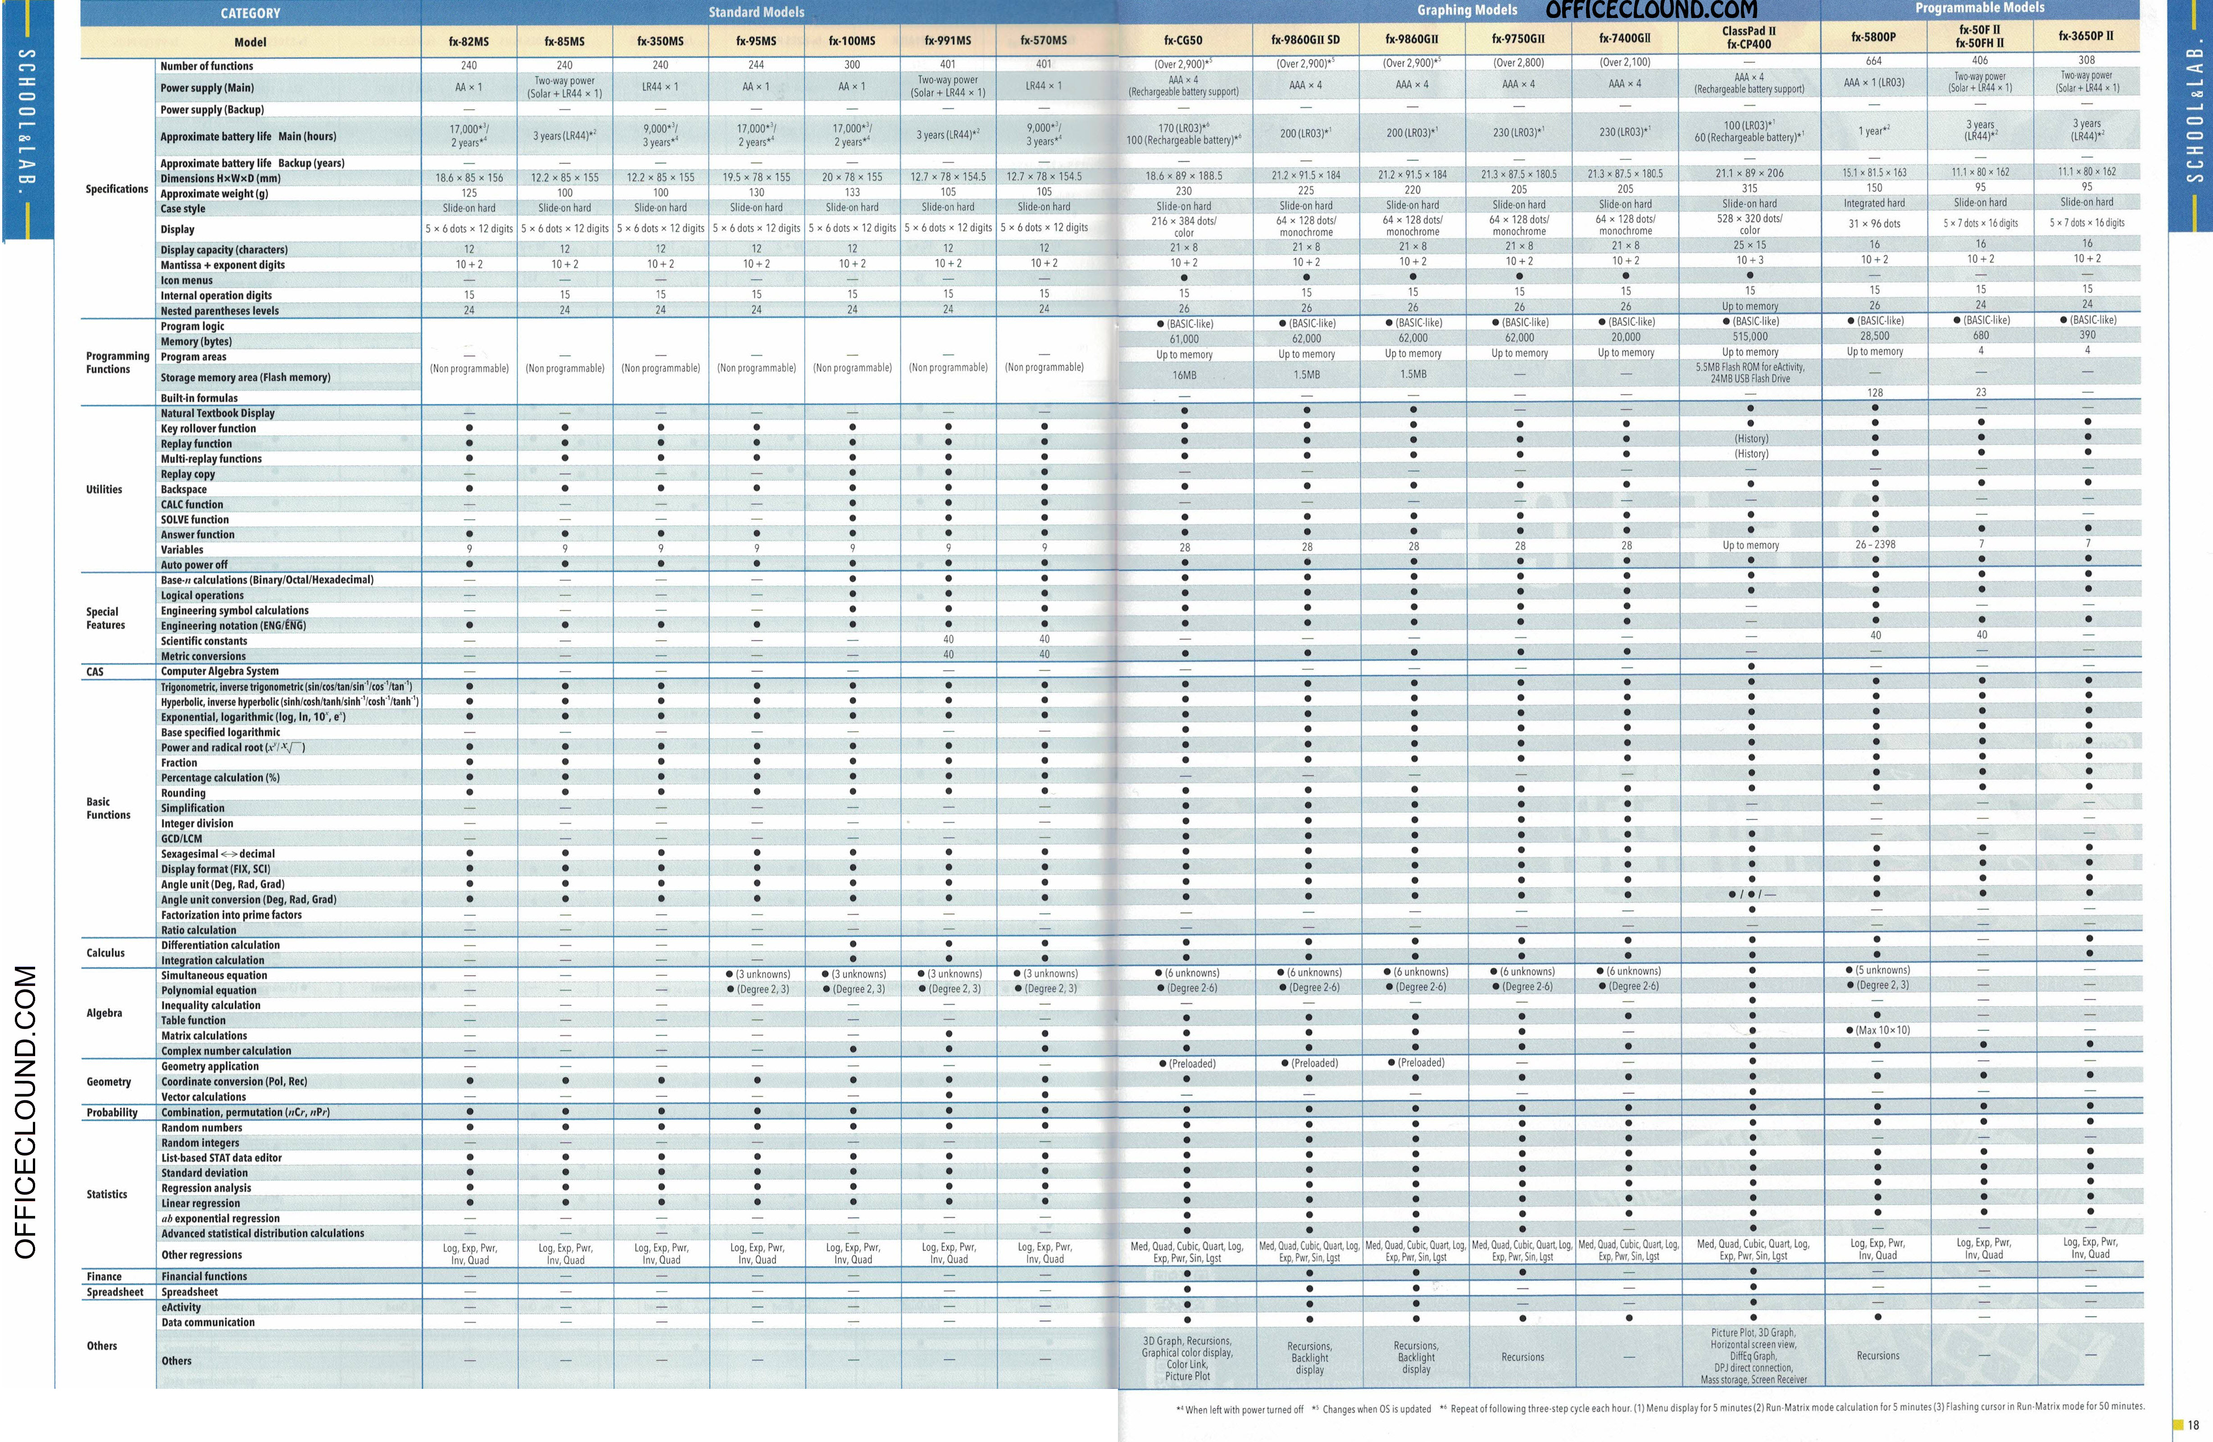Click the CATEGORY heading at top left

(250, 13)
